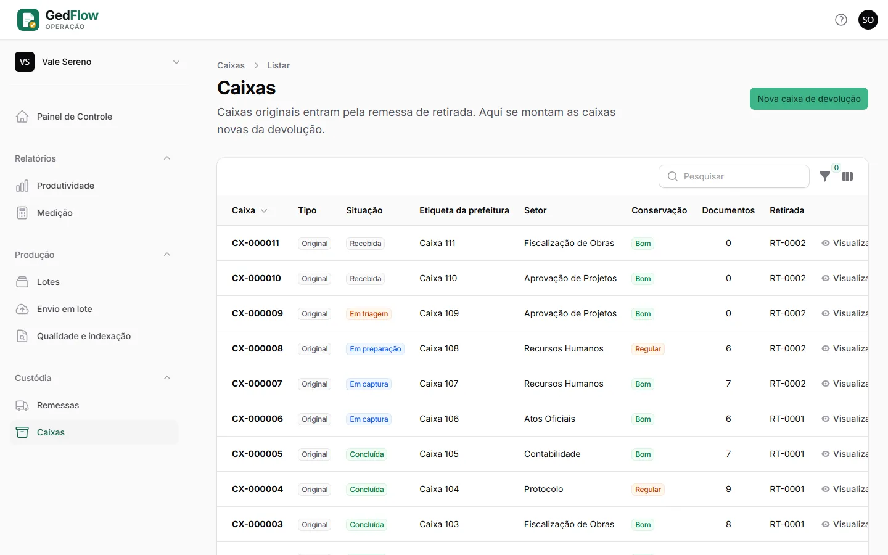Click Caixas breadcrumb link
This screenshot has height=555, width=888.
coord(231,65)
